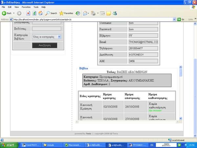This screenshot has width=197, height=148.
Task: Click the Edit page icon in toolbar
Action: tap(102, 13)
